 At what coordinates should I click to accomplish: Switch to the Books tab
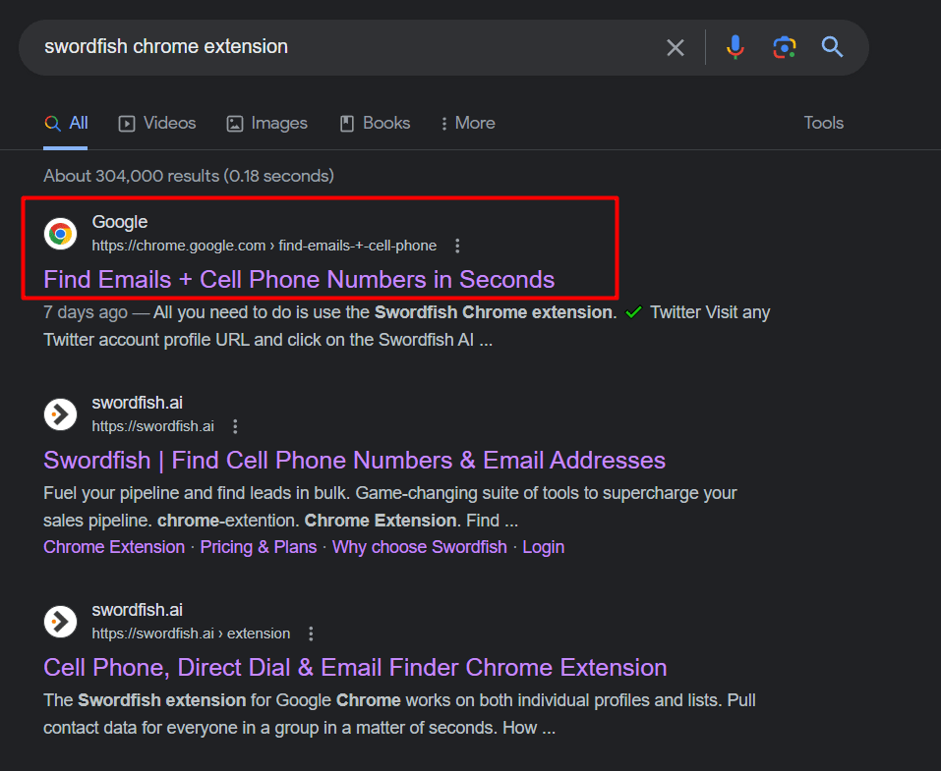[x=375, y=123]
